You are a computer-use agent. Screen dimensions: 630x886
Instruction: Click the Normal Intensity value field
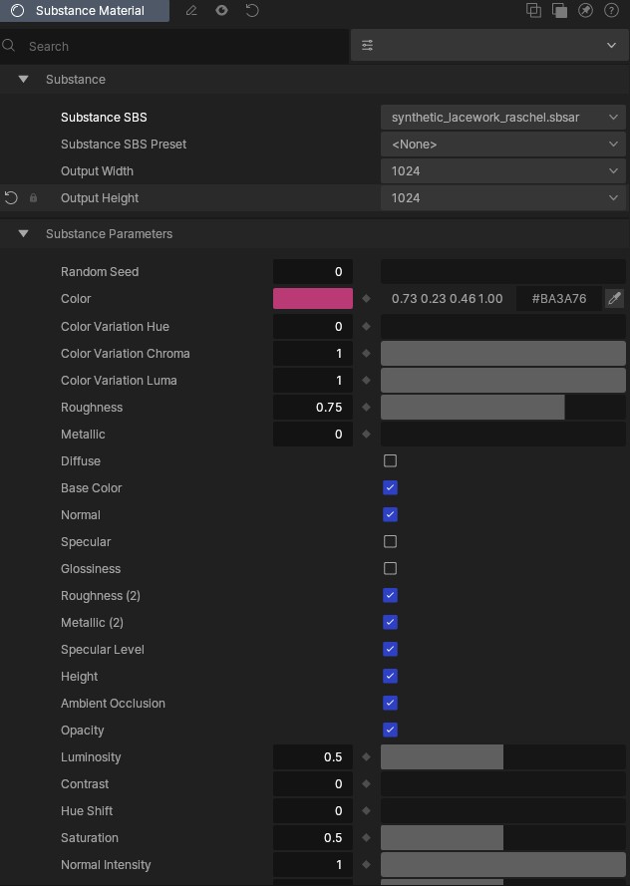[312, 864]
